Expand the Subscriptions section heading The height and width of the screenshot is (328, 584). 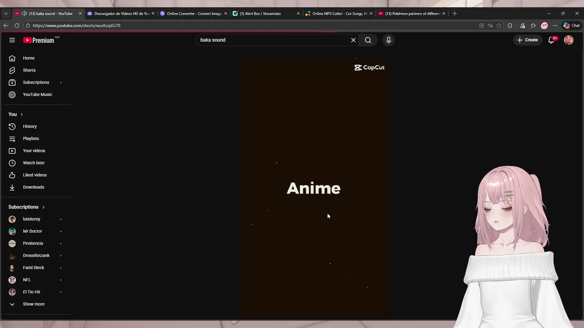click(26, 207)
